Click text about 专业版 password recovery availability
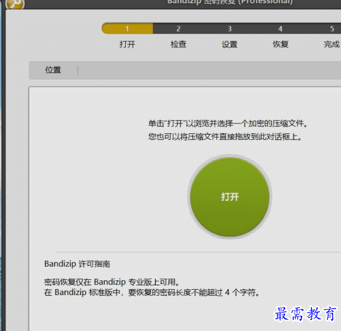The height and width of the screenshot is (331, 341). (x=111, y=282)
